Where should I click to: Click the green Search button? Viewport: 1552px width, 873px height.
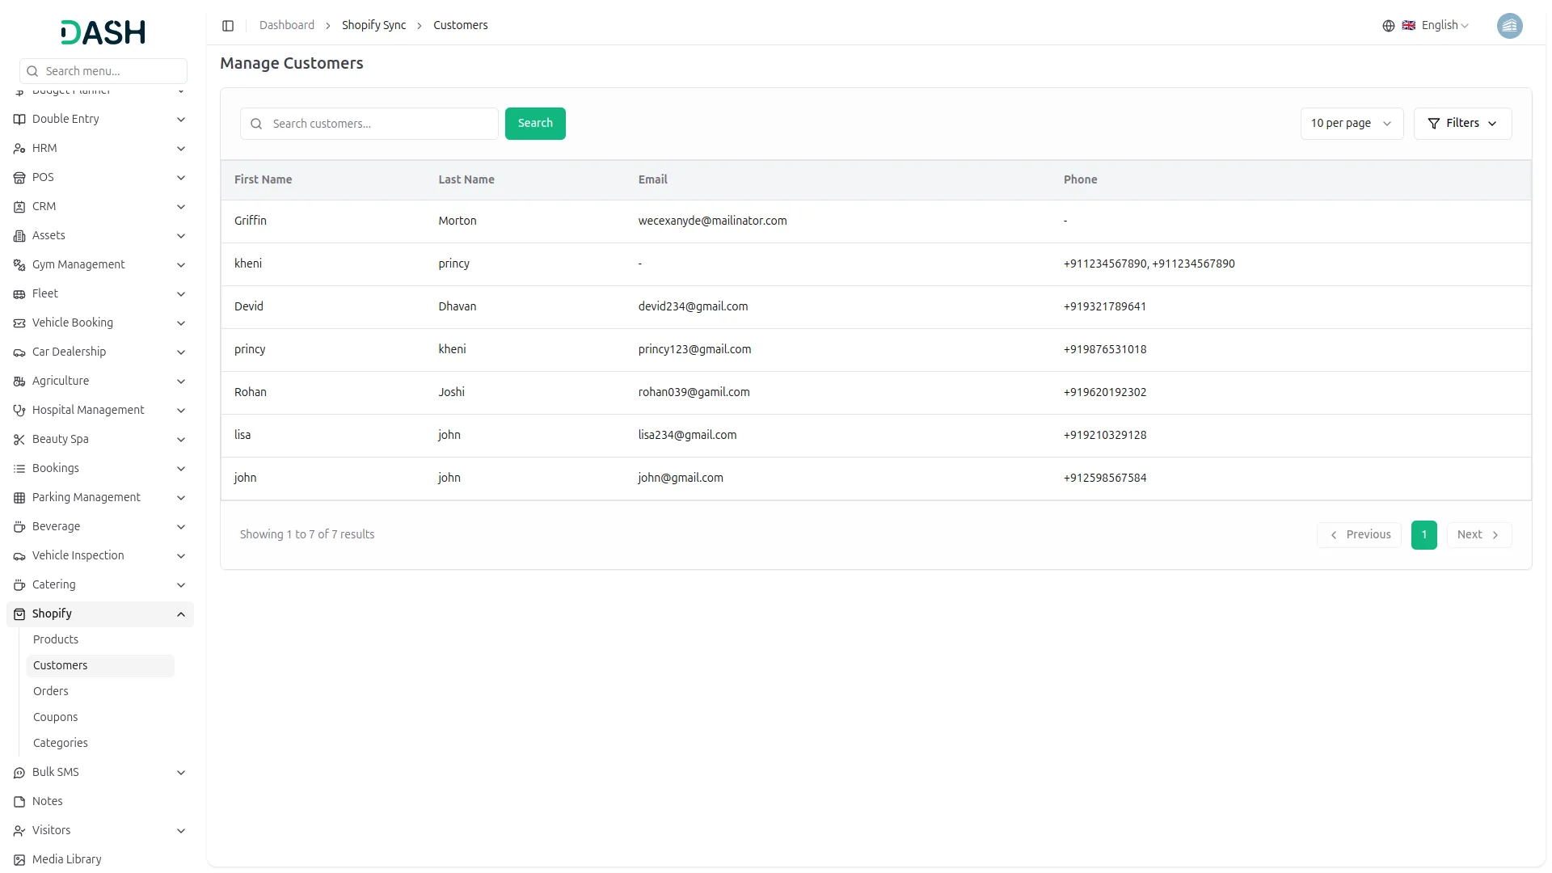pos(534,124)
